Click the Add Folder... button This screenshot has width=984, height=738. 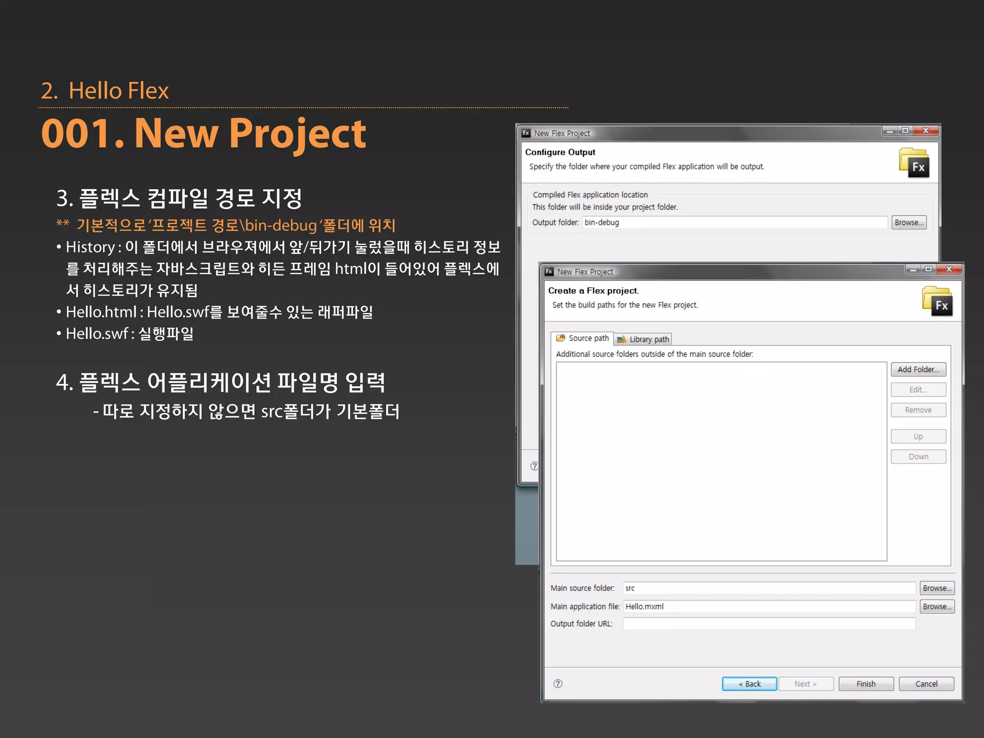918,369
